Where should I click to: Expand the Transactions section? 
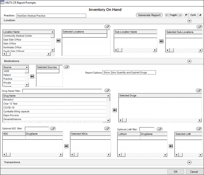189,162
